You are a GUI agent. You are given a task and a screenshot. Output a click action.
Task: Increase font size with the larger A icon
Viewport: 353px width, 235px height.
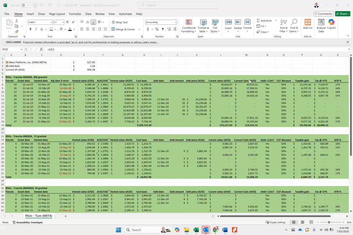[x=68, y=22]
